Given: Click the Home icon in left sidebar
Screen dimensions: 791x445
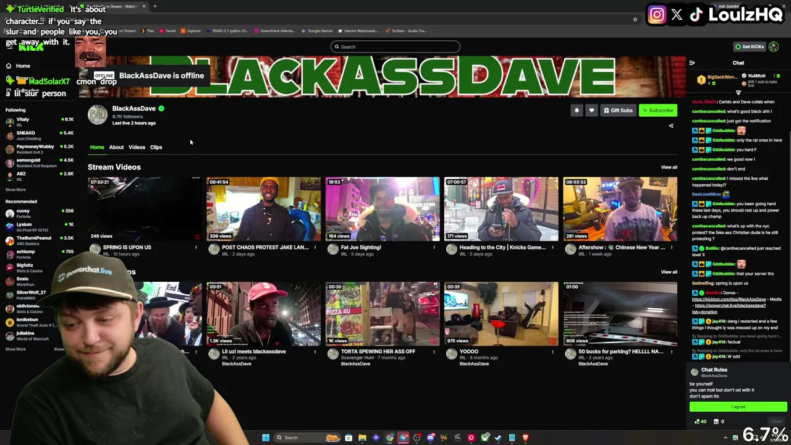Looking at the screenshot, I should point(9,66).
